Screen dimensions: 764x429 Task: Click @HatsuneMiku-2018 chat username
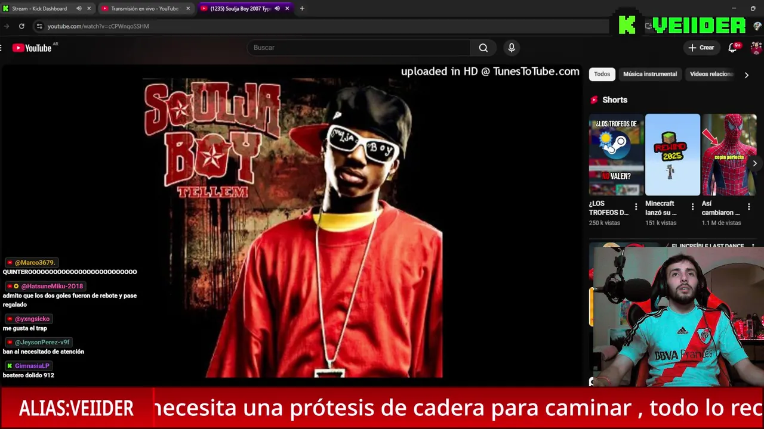pos(52,286)
